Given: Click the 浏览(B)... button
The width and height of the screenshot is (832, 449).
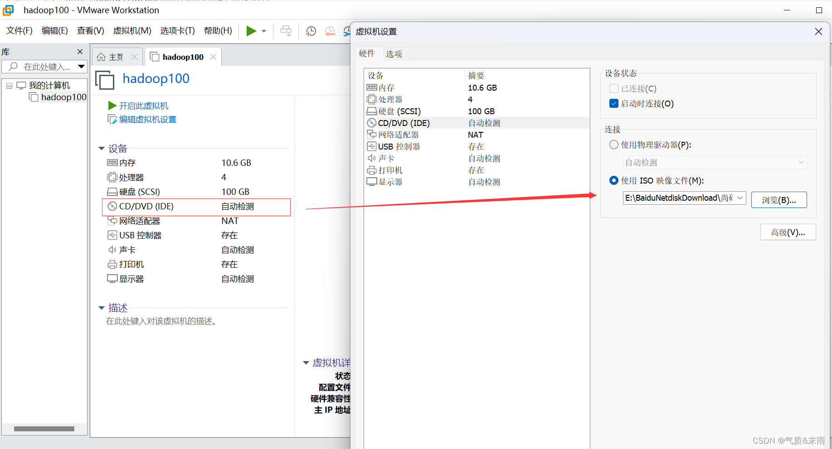Looking at the screenshot, I should (x=779, y=200).
